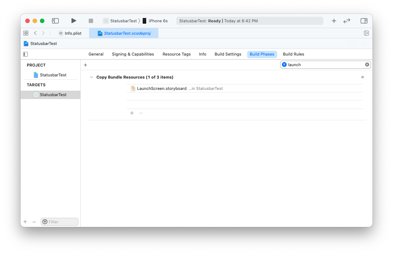Screen dimensions: 393x254
Task: Open the Library with the plus toolbar icon
Action: click(334, 21)
